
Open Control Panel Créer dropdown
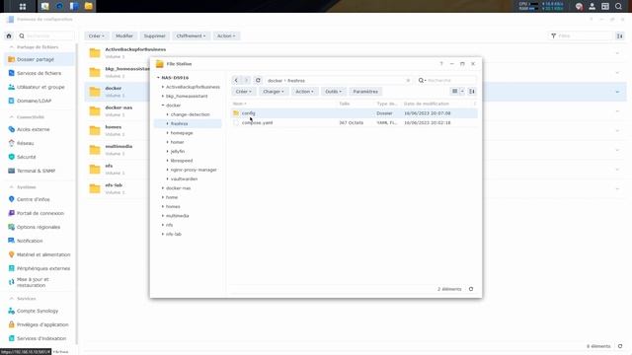tap(97, 35)
